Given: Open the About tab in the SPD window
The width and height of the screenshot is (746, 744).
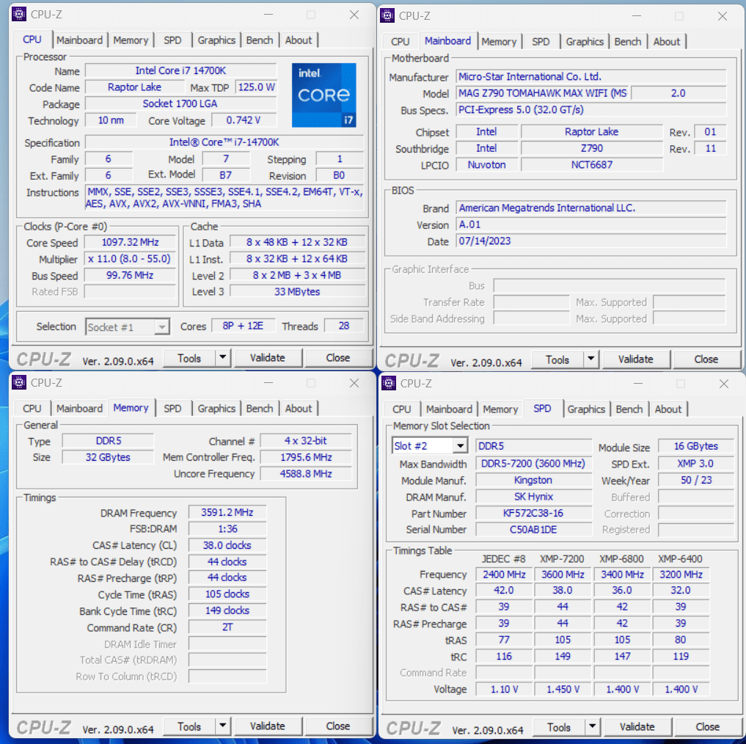Looking at the screenshot, I should tap(668, 409).
